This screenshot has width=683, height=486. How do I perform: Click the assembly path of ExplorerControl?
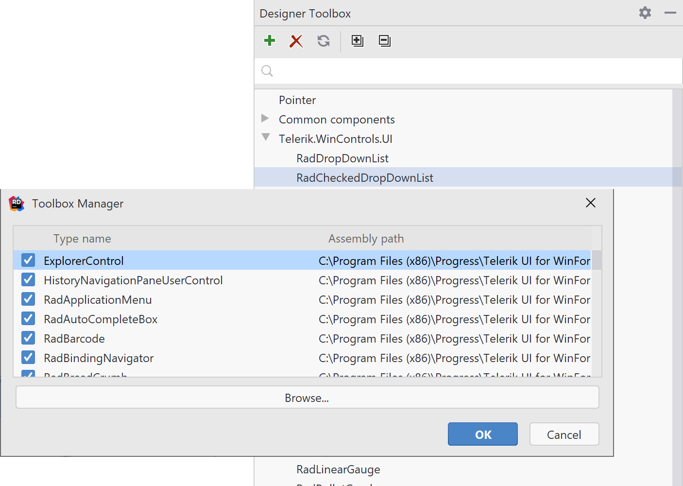pos(454,261)
